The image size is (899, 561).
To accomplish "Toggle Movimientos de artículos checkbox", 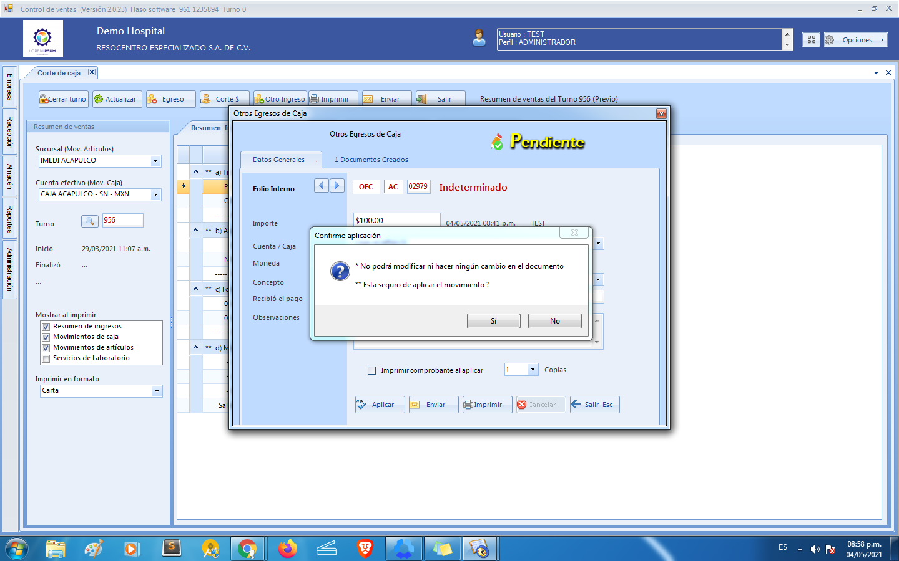I will (46, 348).
